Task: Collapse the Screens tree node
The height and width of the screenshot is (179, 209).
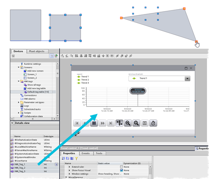Action: [19, 67]
